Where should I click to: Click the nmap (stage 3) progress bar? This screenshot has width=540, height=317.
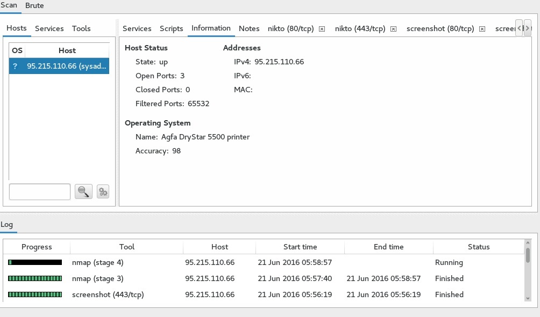pyautogui.click(x=35, y=278)
